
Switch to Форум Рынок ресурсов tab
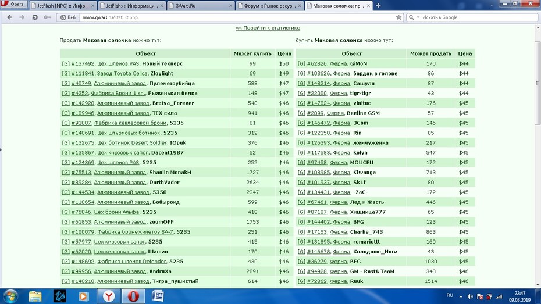[269, 6]
